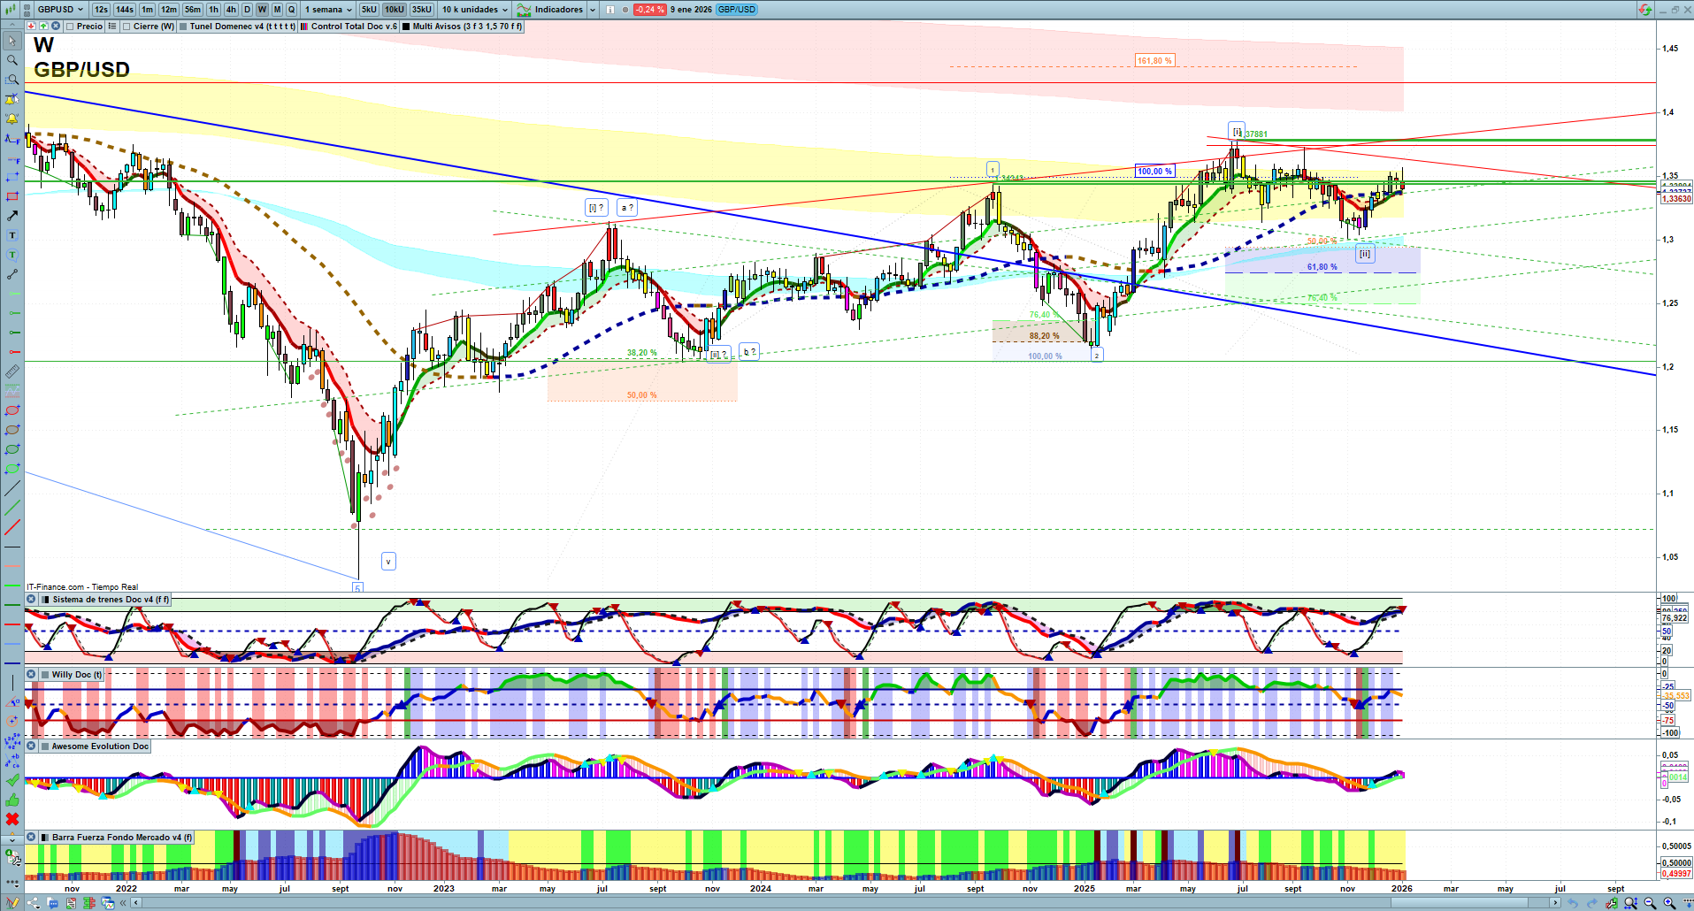Image resolution: width=1694 pixels, height=911 pixels.
Task: Toggle the Cierre (W) checkbox
Action: click(x=126, y=27)
